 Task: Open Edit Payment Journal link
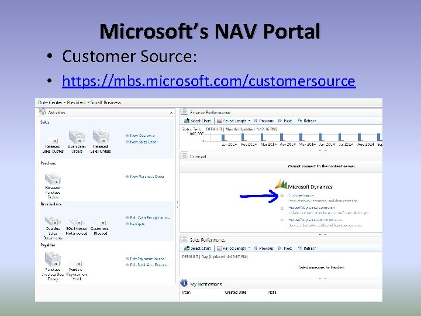(148, 258)
